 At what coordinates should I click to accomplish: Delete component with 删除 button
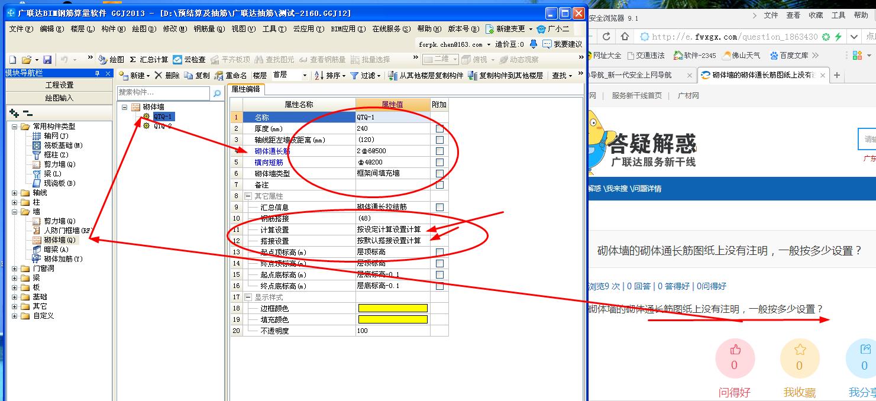pyautogui.click(x=167, y=76)
